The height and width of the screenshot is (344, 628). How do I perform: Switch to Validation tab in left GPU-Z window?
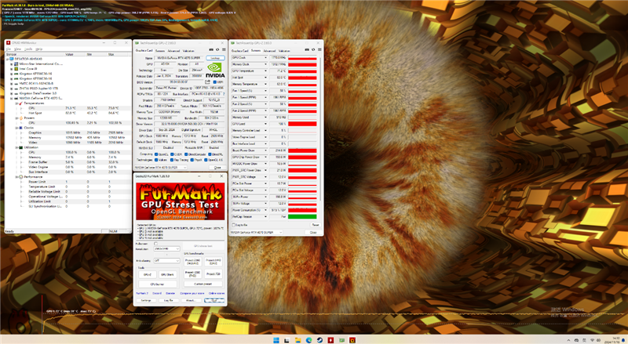click(188, 51)
